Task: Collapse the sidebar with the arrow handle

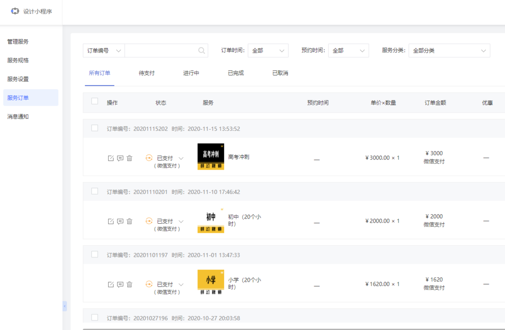Action: point(65,306)
